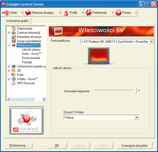Click the Klawisze dostępu red key icon
The height and width of the screenshot is (152, 158).
point(28,13)
